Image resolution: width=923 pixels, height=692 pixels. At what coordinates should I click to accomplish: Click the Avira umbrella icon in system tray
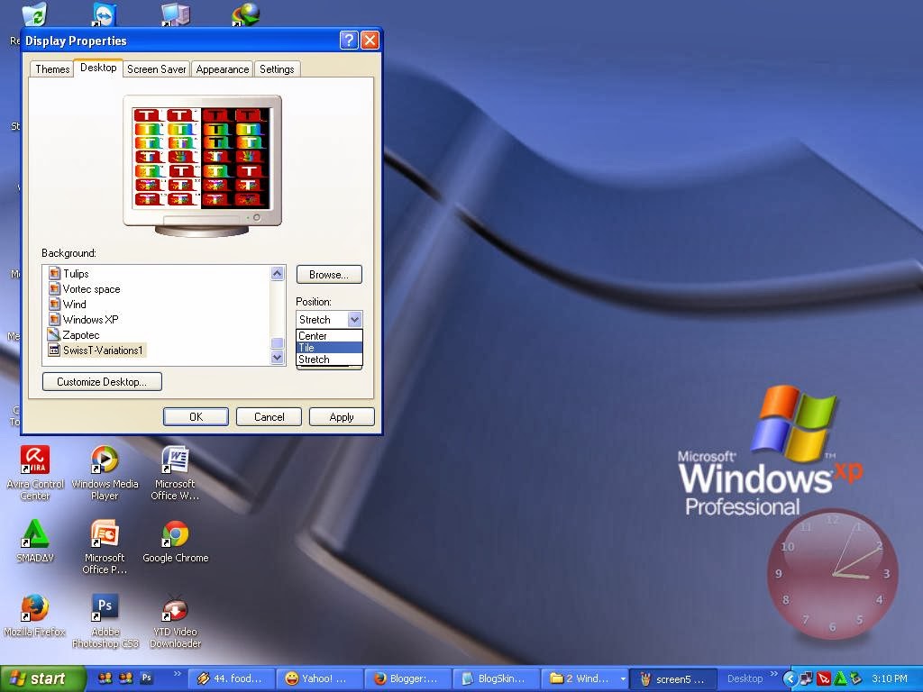click(824, 678)
